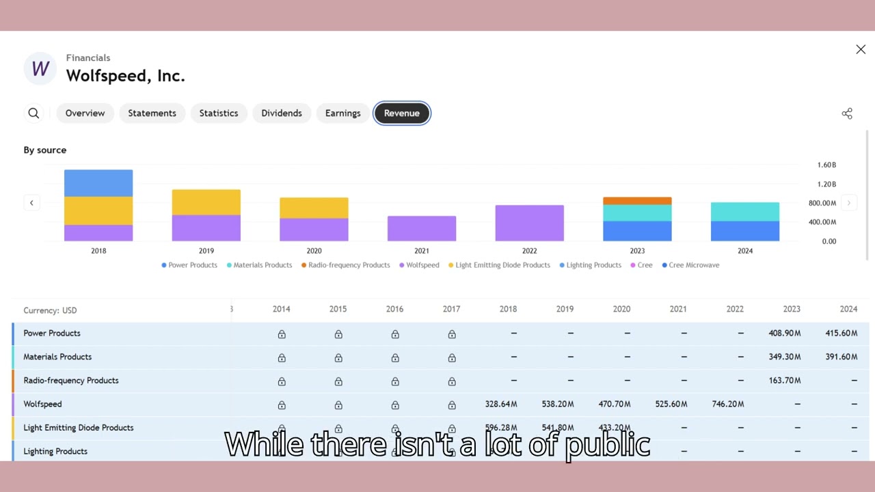Click lock icon for Wolfspeed row 2016

(395, 405)
